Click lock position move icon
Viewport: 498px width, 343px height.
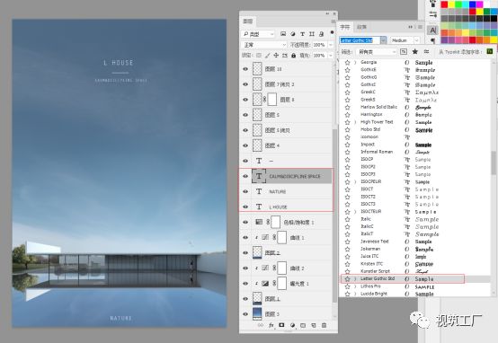point(276,55)
